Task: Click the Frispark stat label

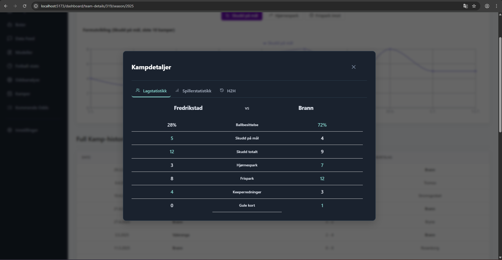Action: point(247,178)
